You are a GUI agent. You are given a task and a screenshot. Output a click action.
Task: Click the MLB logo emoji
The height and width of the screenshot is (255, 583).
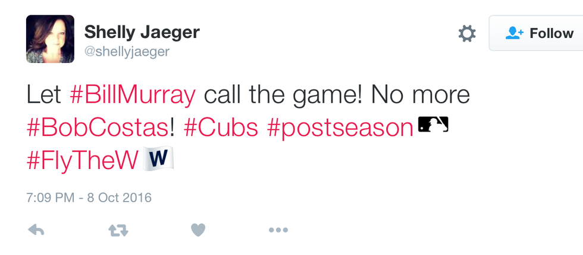[x=433, y=125]
